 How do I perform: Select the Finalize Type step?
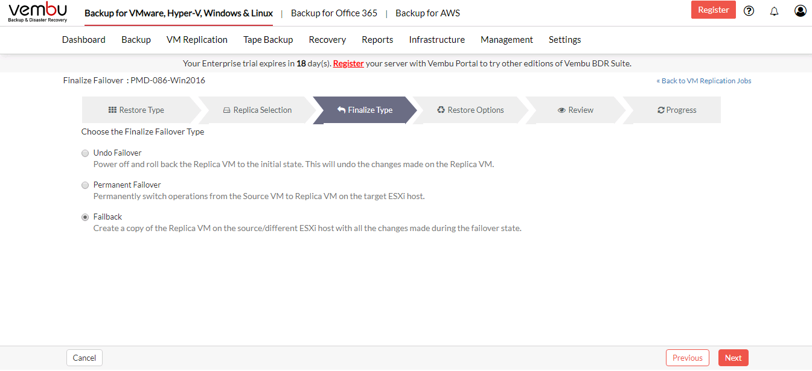(x=365, y=110)
